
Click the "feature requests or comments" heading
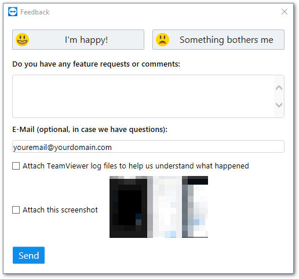pyautogui.click(x=96, y=64)
